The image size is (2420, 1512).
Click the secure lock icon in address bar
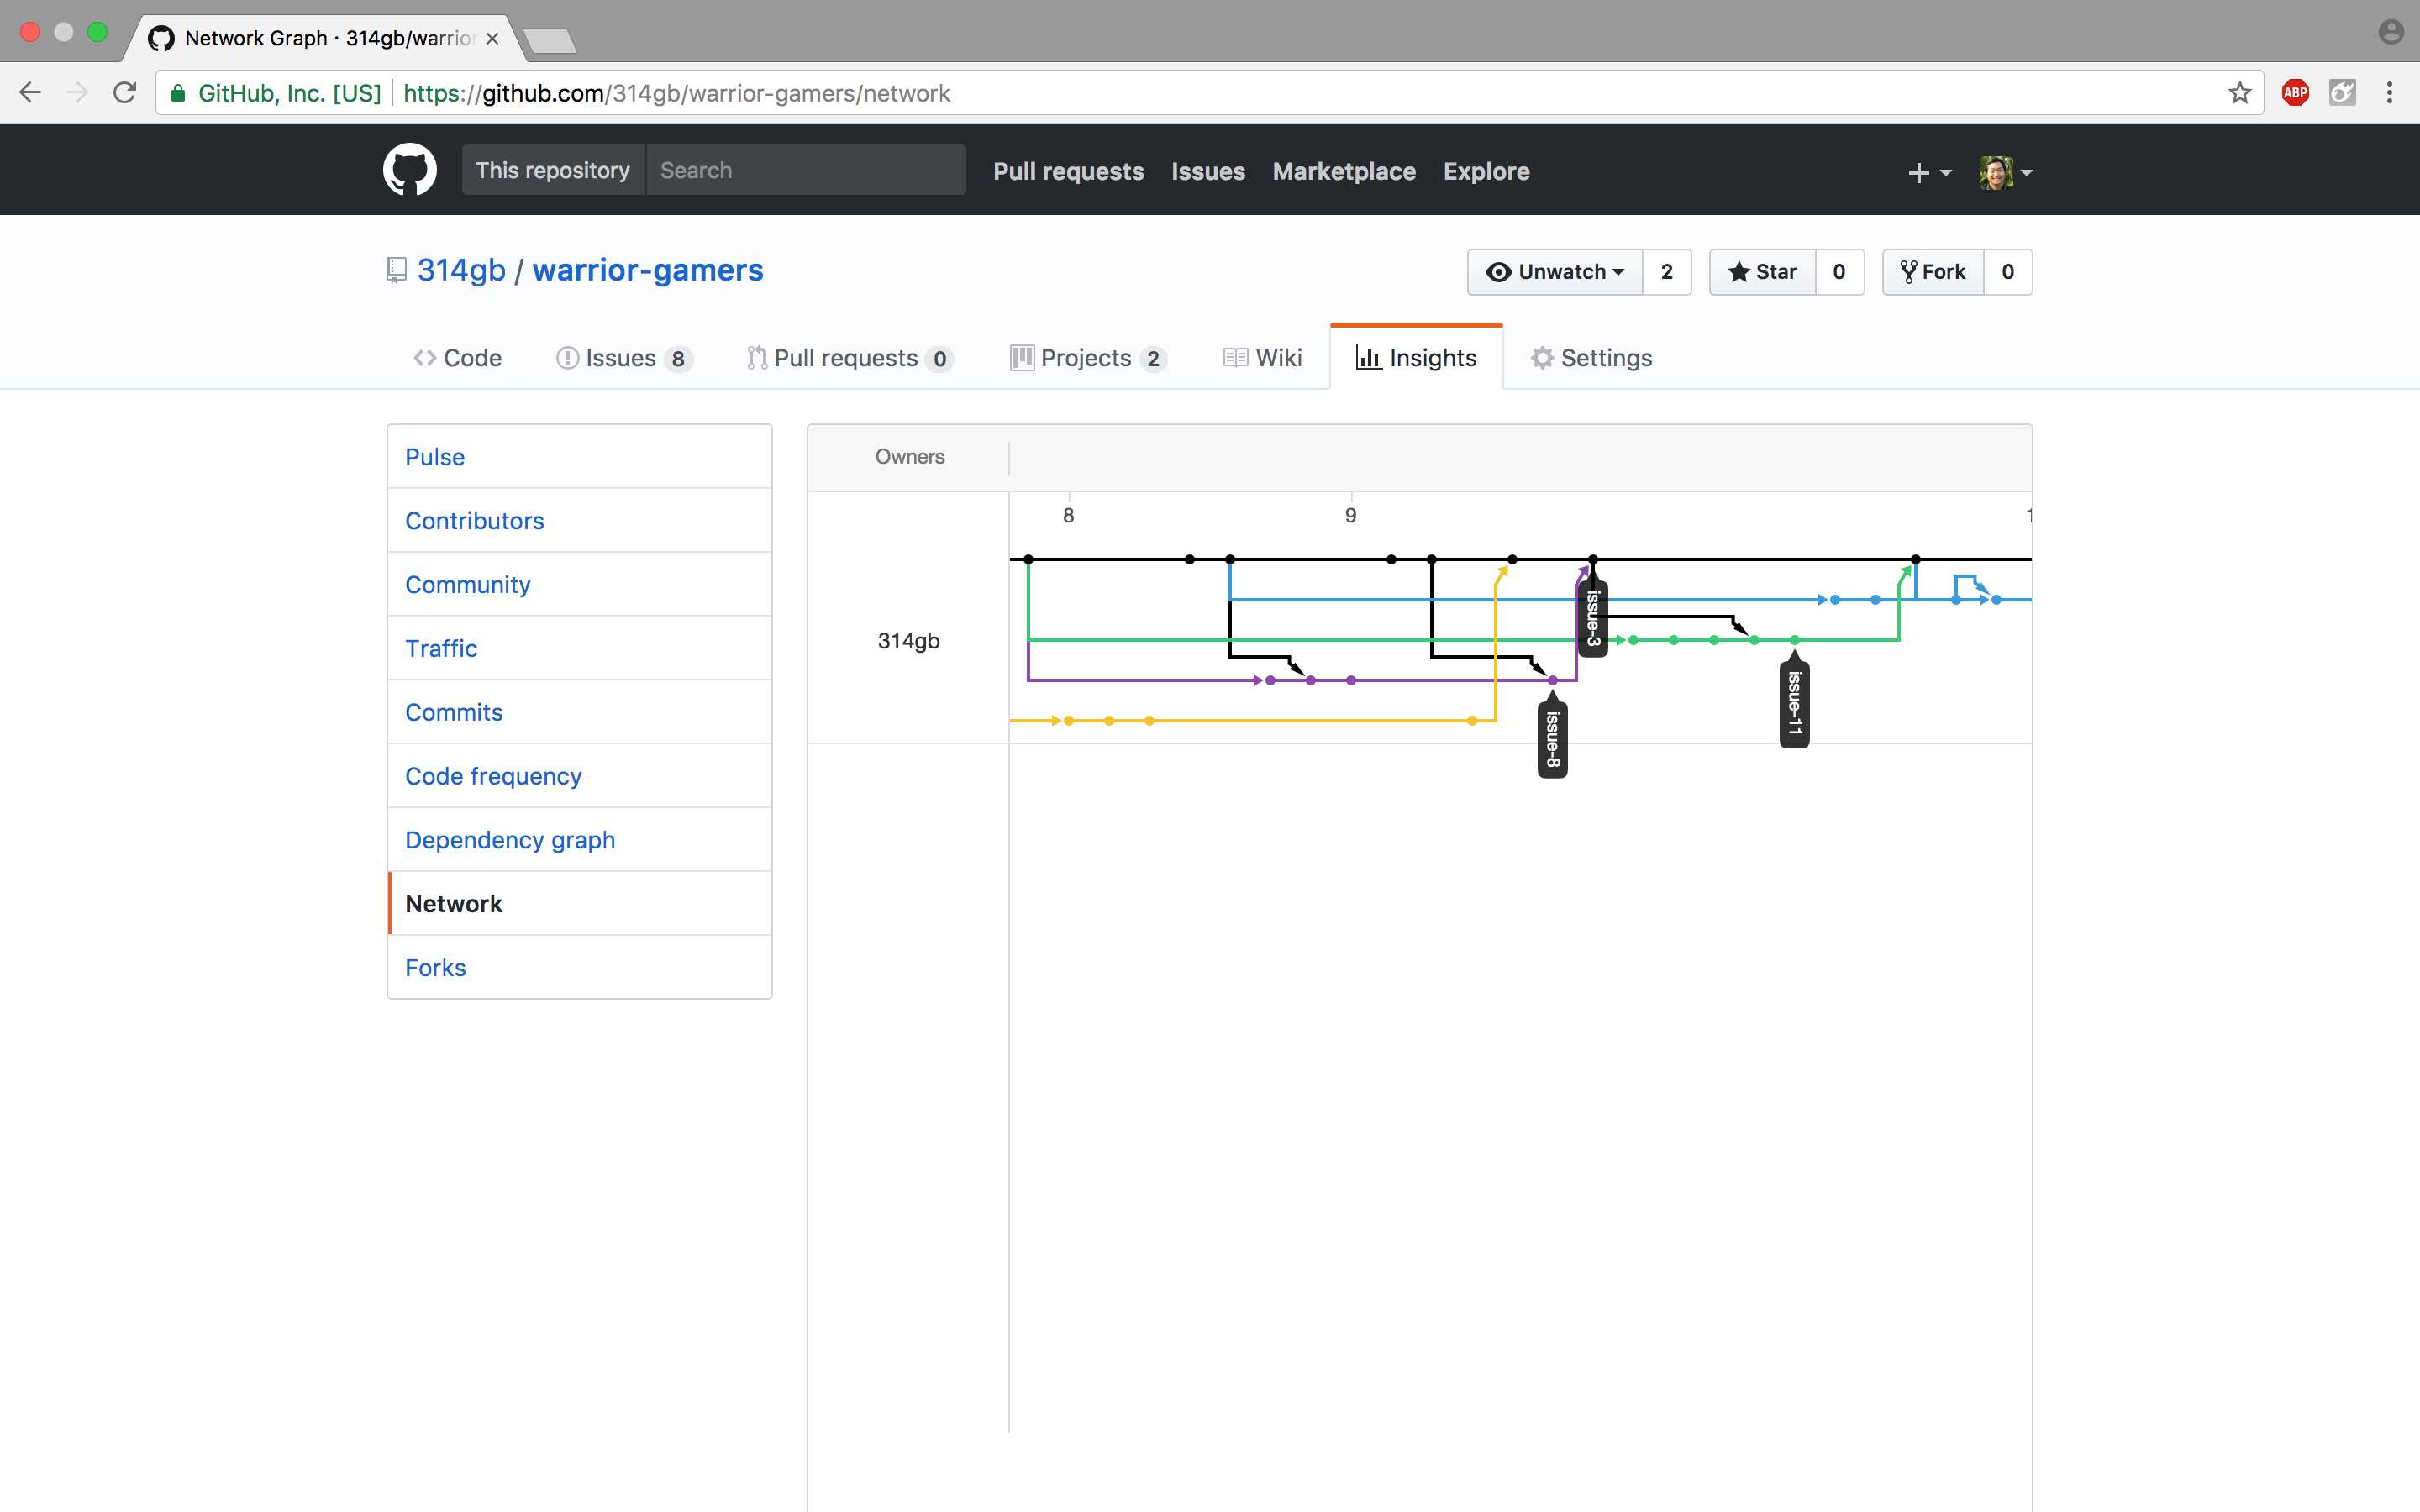click(x=178, y=93)
